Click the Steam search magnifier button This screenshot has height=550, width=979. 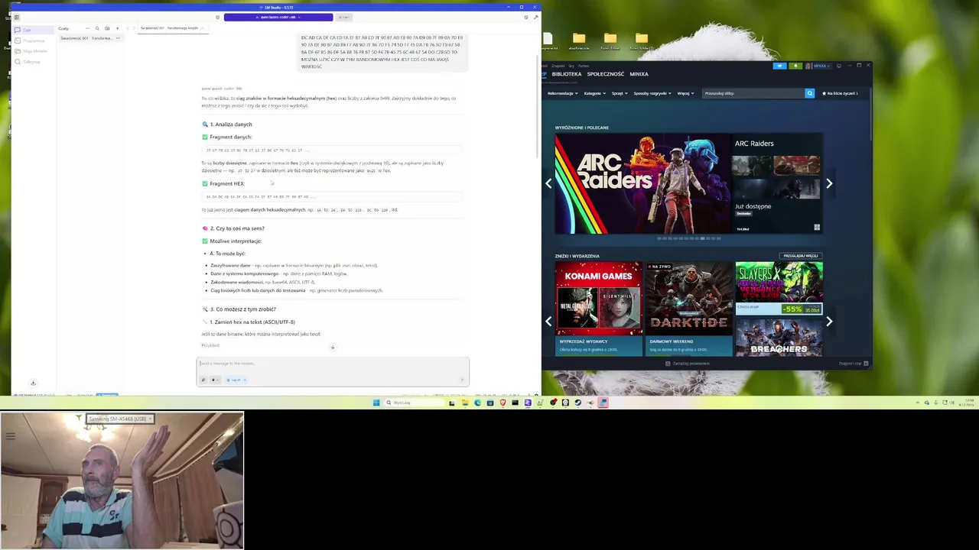[x=809, y=93]
